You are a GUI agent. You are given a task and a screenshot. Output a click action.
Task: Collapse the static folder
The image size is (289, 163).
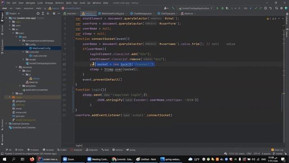pyautogui.click(x=20, y=71)
